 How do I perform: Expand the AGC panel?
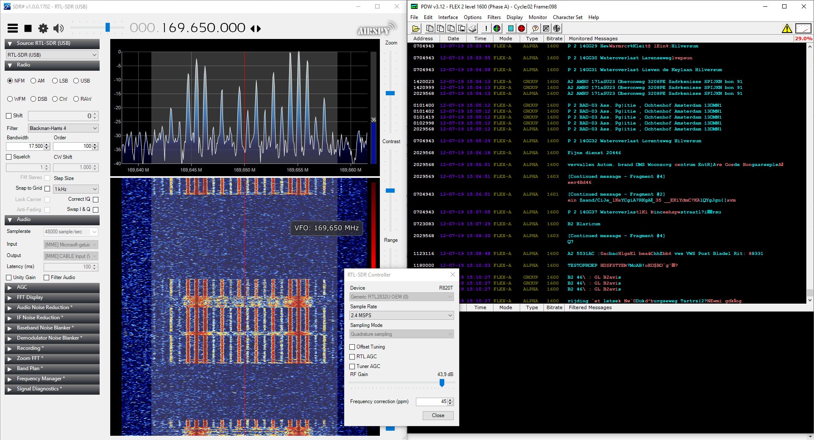pyautogui.click(x=52, y=288)
